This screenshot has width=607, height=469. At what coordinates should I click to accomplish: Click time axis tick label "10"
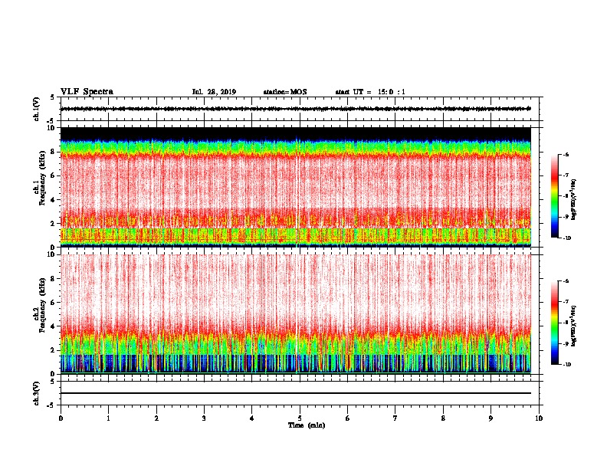pos(539,418)
